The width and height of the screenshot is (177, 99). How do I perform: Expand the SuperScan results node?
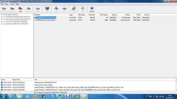click(2, 24)
